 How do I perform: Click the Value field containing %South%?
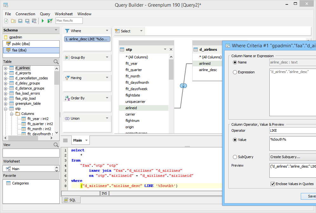293,143
